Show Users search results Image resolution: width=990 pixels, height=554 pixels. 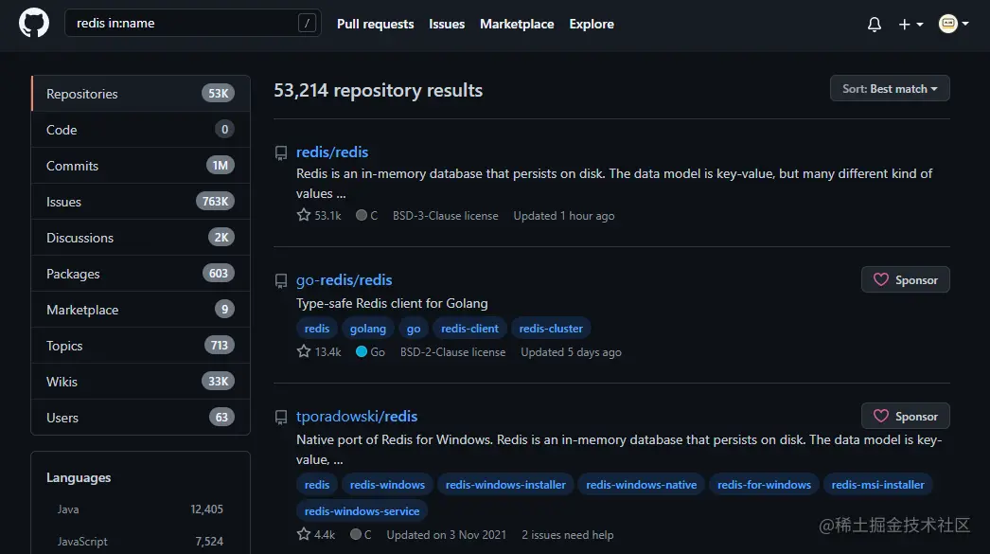(141, 417)
